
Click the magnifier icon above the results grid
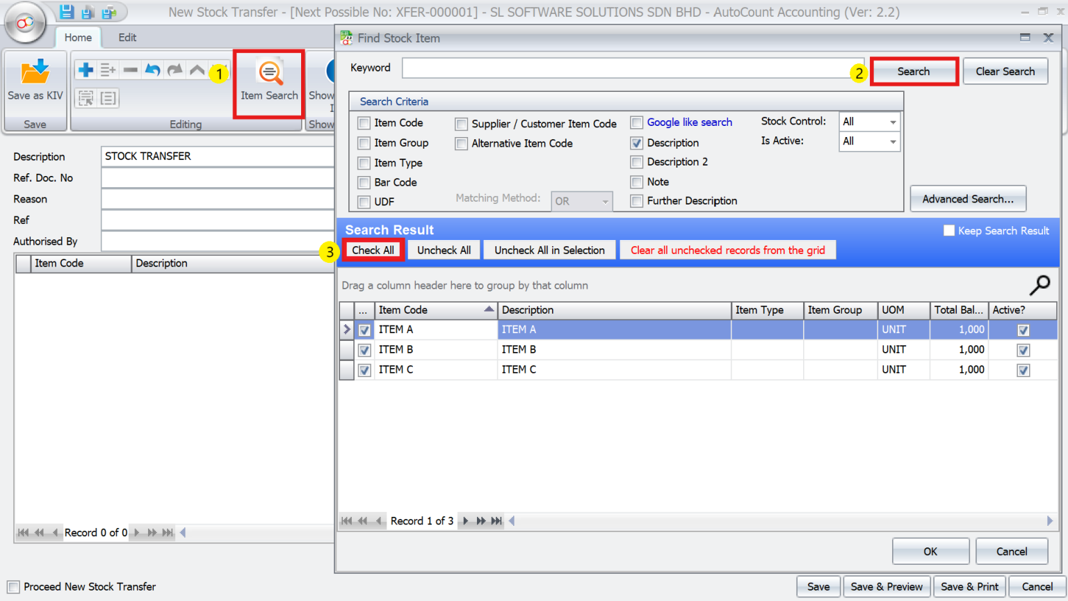(1039, 285)
